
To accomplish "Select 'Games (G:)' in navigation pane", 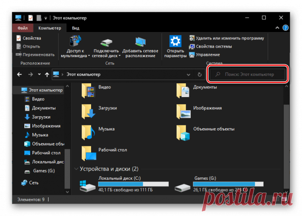I will 40,171.
